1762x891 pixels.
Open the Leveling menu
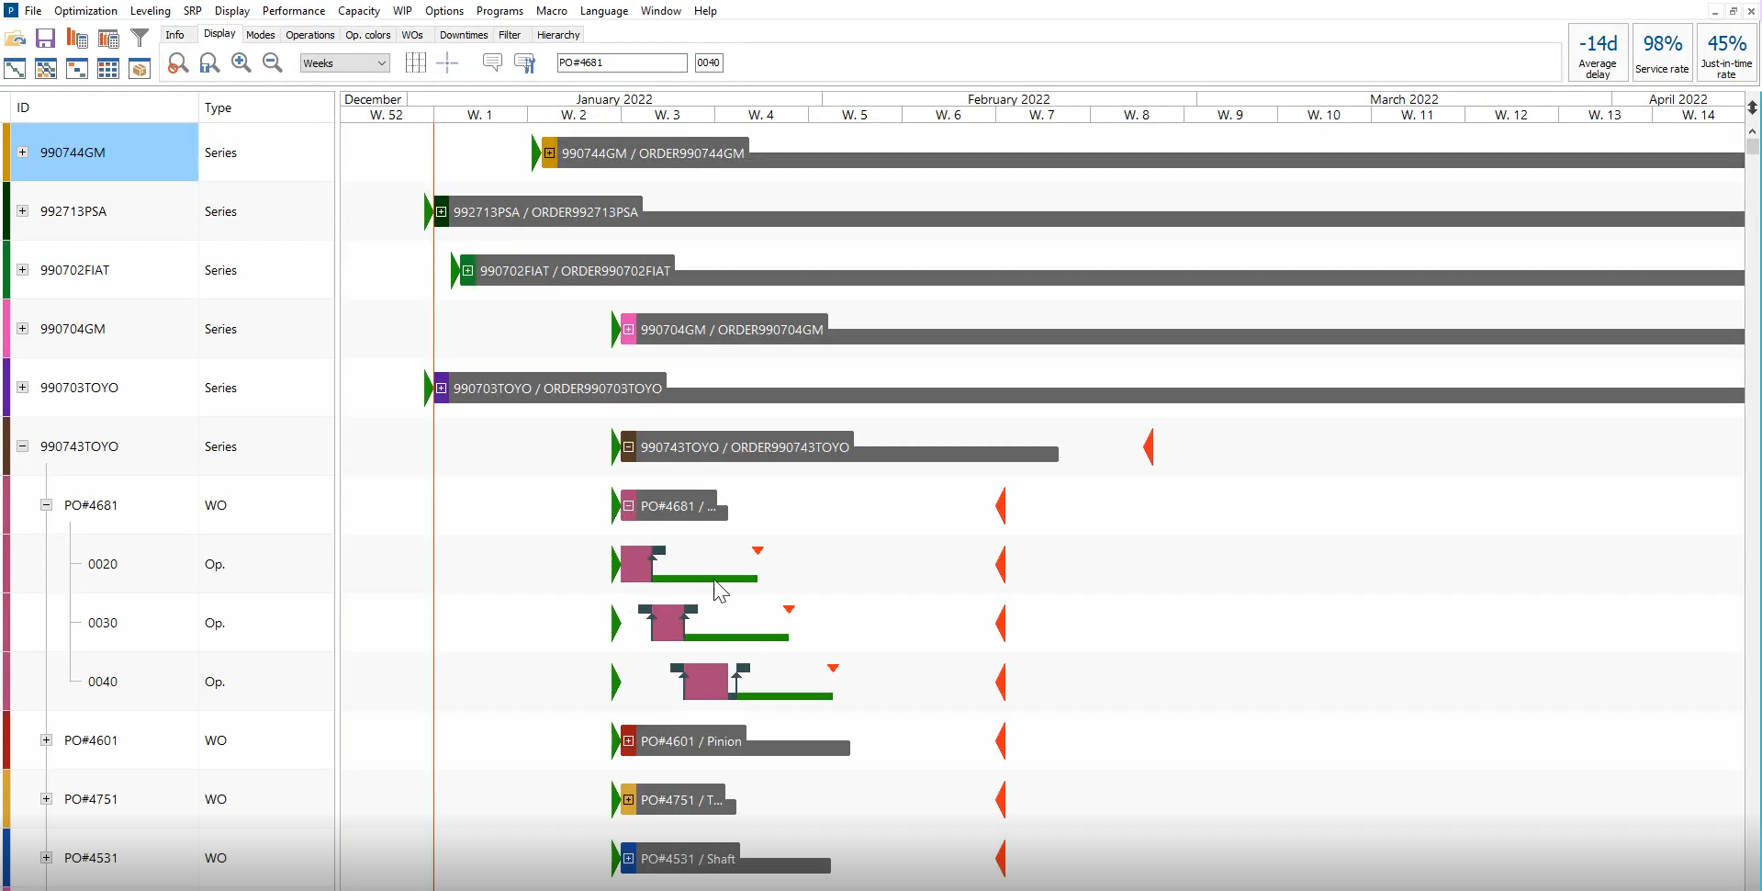click(150, 11)
